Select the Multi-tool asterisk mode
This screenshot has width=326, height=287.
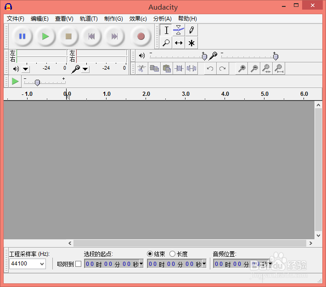click(x=191, y=43)
